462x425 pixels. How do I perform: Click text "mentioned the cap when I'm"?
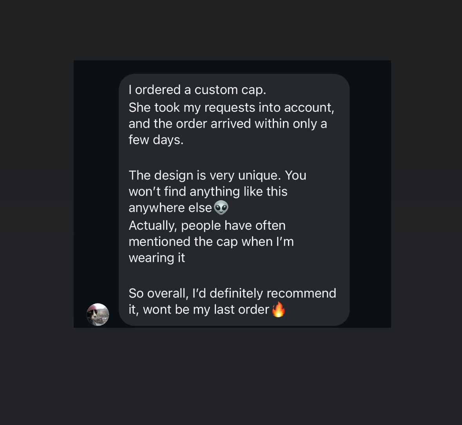(x=211, y=242)
